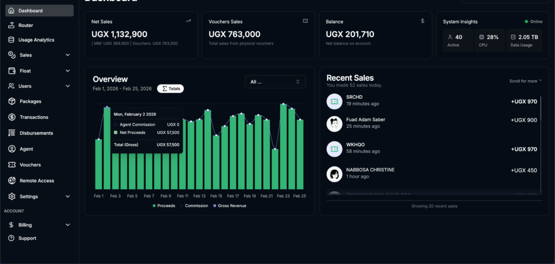The height and width of the screenshot is (264, 555).
Task: Toggle Gross Revenue series in legend
Action: (229, 205)
